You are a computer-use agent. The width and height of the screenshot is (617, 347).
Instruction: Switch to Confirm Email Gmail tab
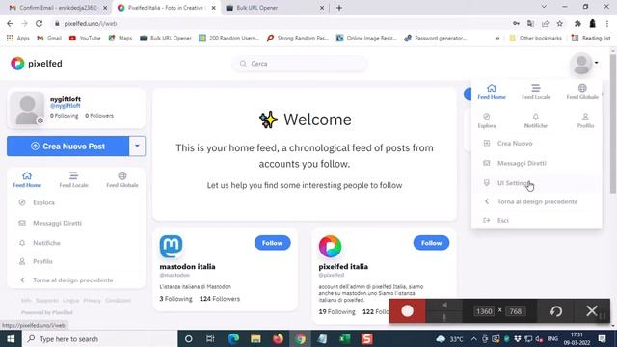(x=58, y=8)
